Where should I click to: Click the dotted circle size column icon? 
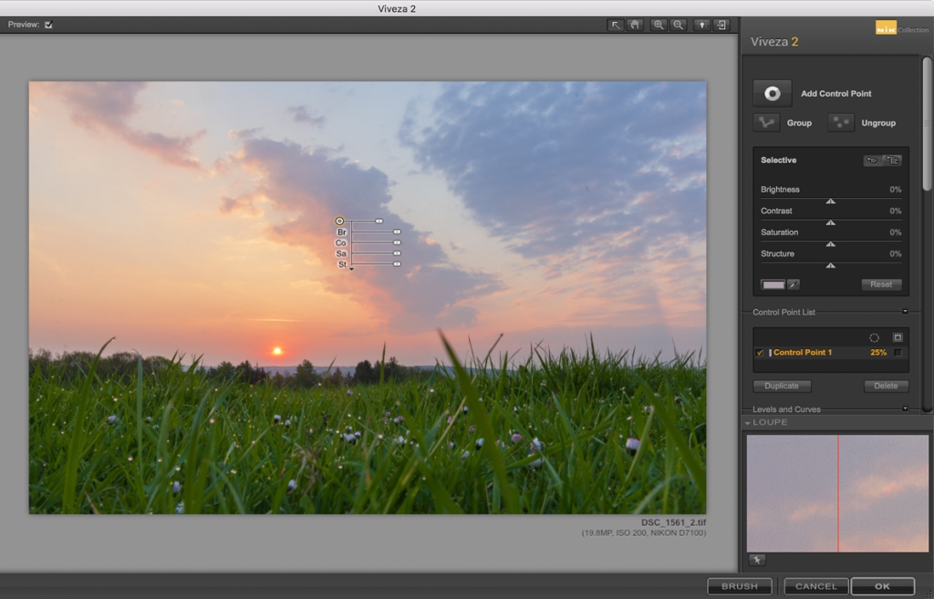874,337
